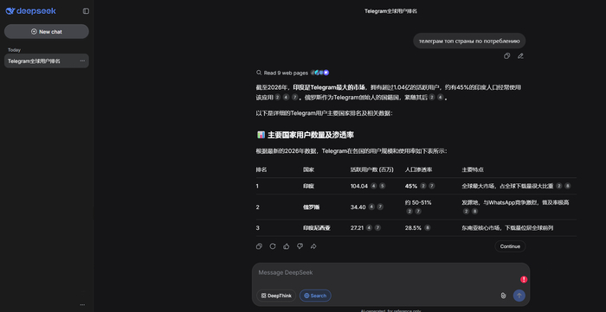Dislike the response with thumbs down
Image resolution: width=606 pixels, height=312 pixels.
coord(300,246)
